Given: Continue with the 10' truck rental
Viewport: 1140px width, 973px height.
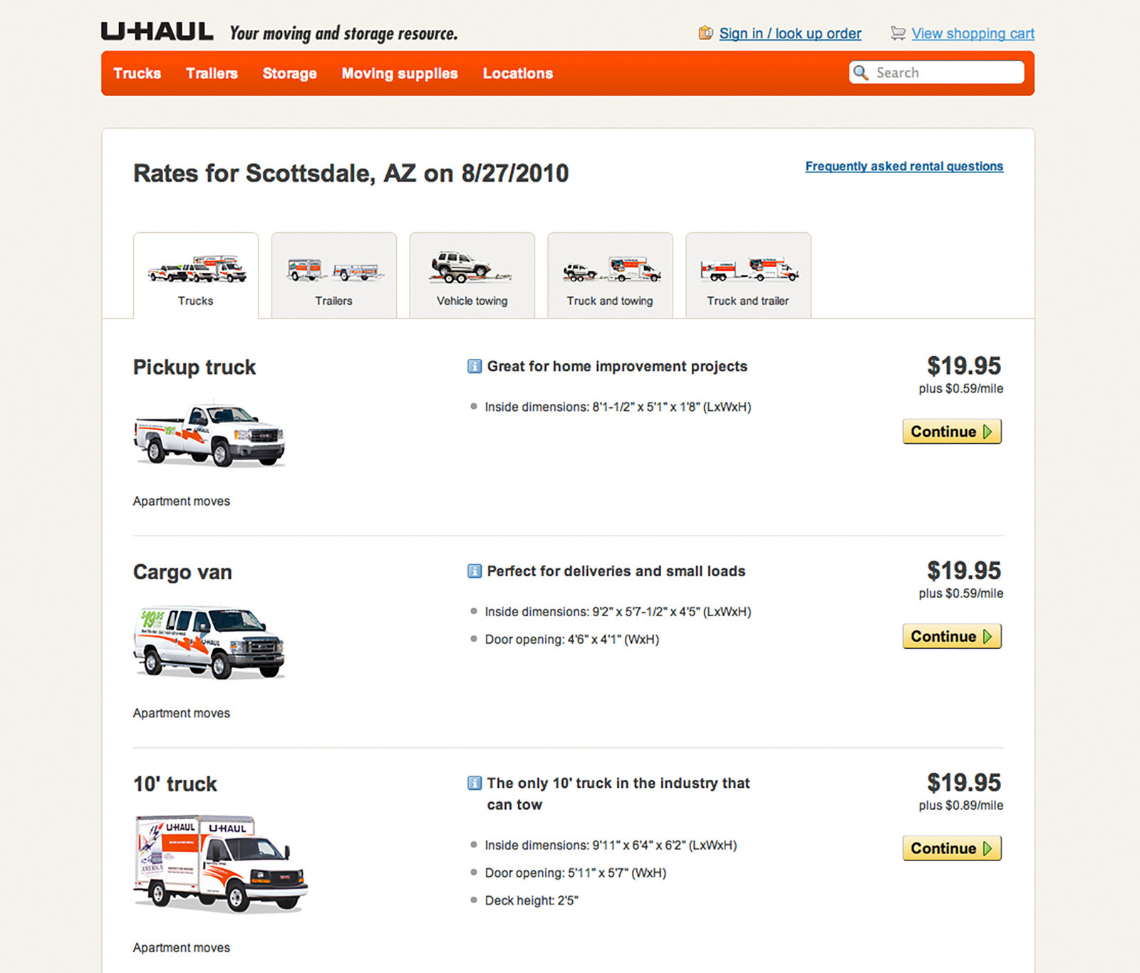Looking at the screenshot, I should tap(952, 848).
